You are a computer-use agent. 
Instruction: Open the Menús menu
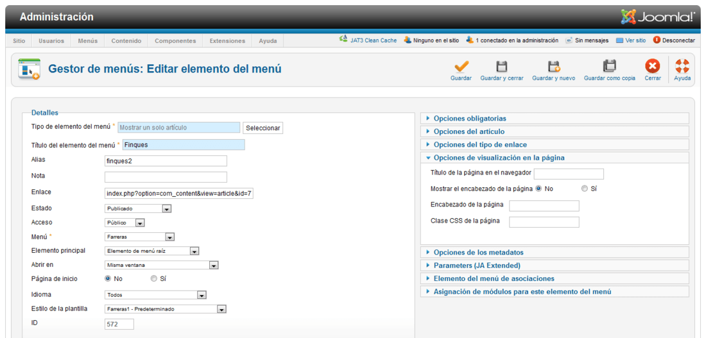88,40
